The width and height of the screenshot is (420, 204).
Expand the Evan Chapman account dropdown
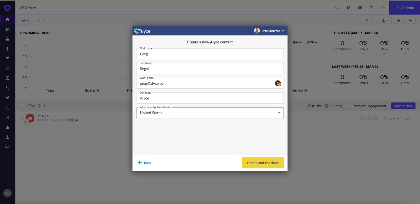269,31
